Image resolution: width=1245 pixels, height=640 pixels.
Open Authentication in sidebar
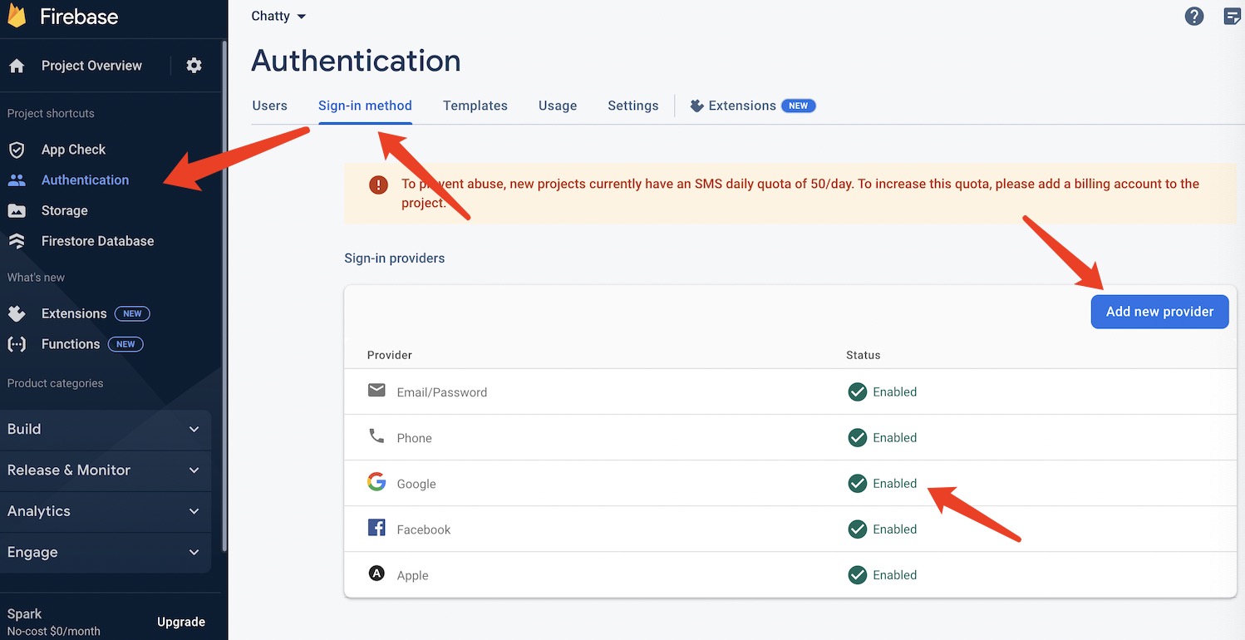click(x=85, y=180)
